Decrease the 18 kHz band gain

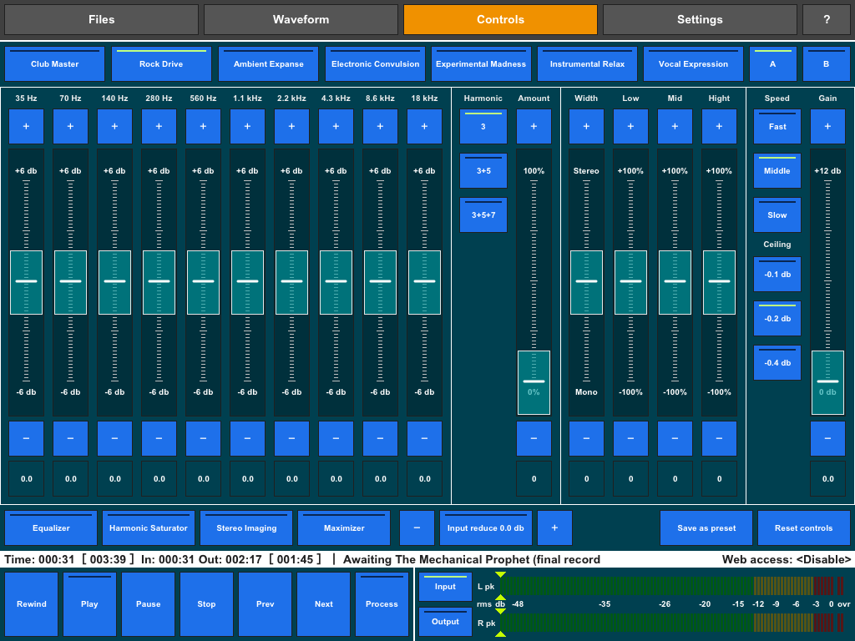click(424, 438)
